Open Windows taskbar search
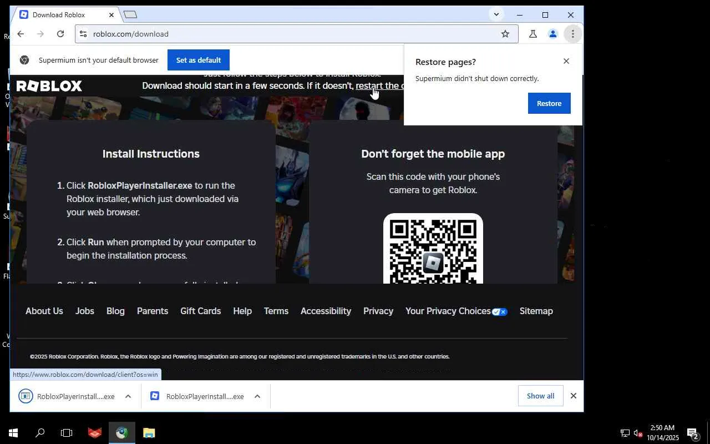Image resolution: width=710 pixels, height=444 pixels. tap(40, 433)
